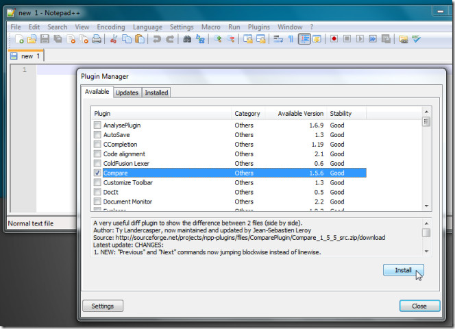This screenshot has height=329, width=455.
Task: Open the Plugins menu
Action: pos(259,27)
